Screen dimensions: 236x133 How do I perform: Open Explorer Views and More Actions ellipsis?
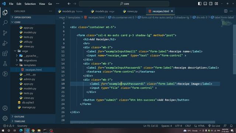coord(51,11)
